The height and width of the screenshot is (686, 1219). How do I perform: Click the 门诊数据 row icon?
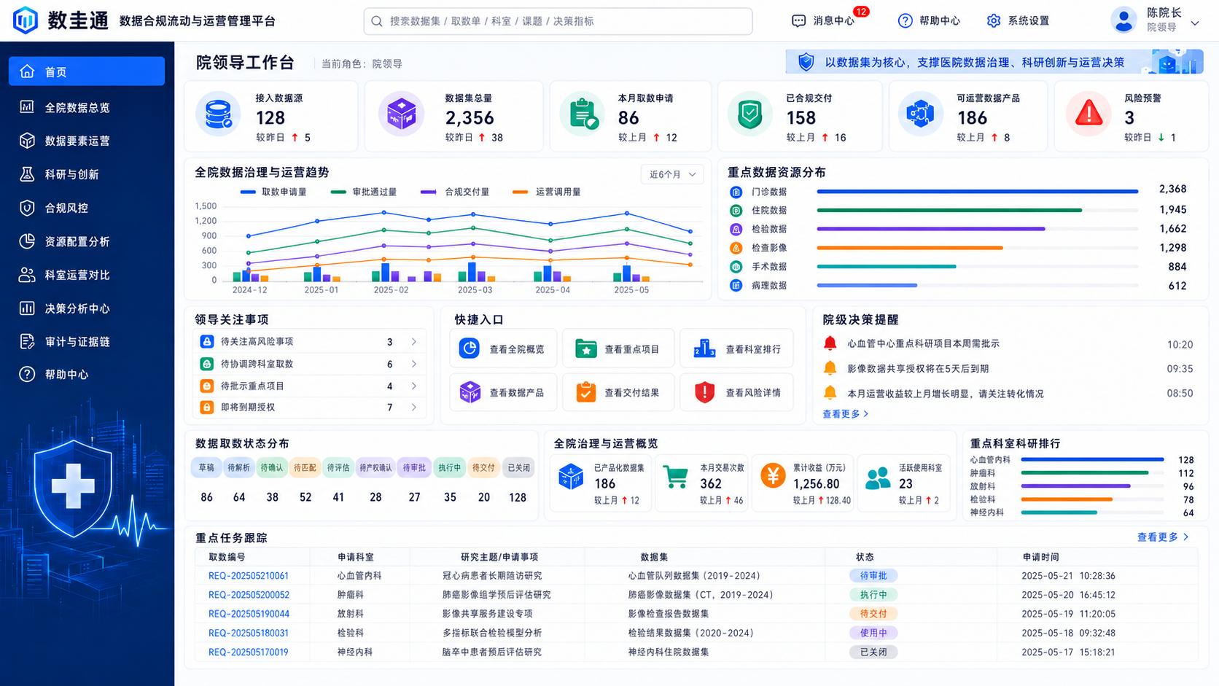click(x=736, y=192)
